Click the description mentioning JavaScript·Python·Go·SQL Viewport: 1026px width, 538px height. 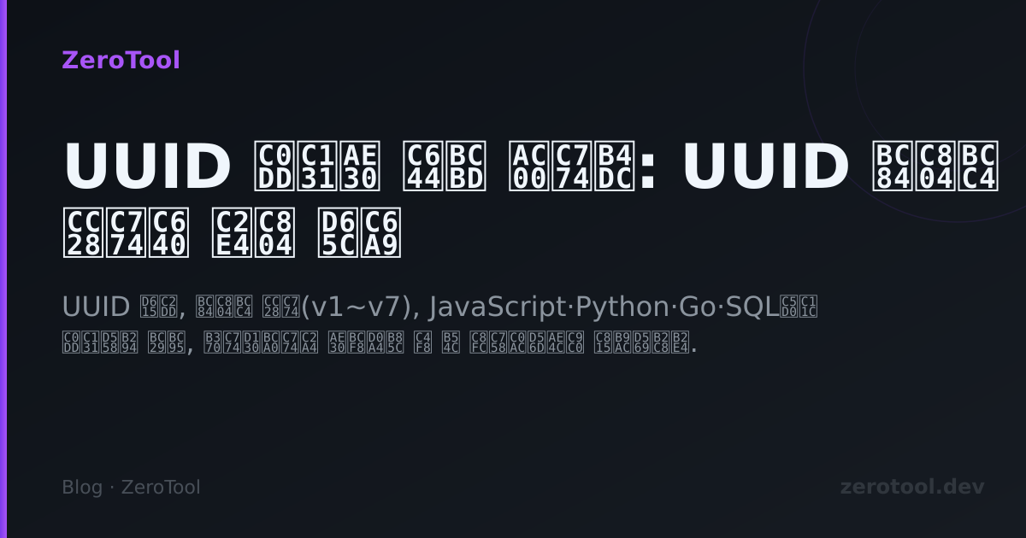coord(441,325)
